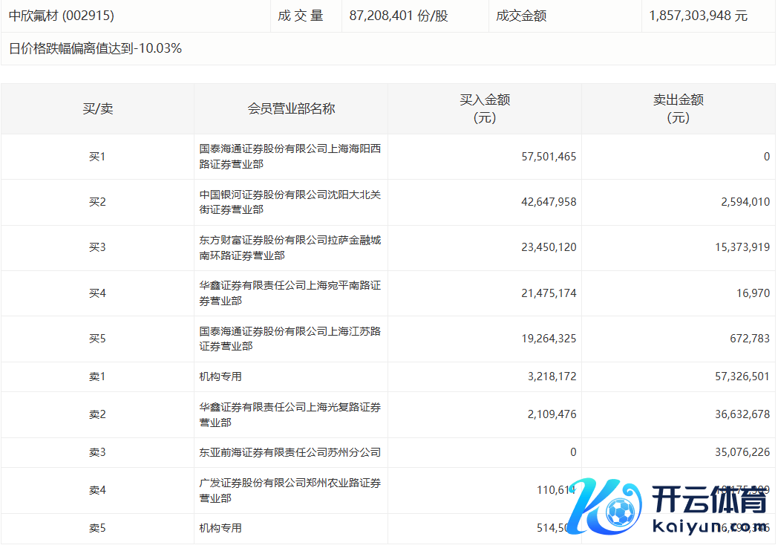778x551 pixels.
Task: Open 中国银河证券沈阳大北关街 brokerage entry
Action: point(290,202)
